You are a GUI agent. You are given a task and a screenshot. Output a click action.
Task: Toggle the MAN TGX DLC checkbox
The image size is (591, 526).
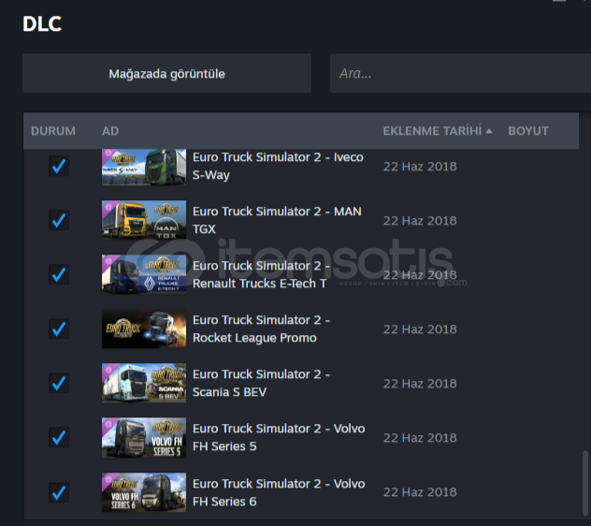pyautogui.click(x=59, y=220)
